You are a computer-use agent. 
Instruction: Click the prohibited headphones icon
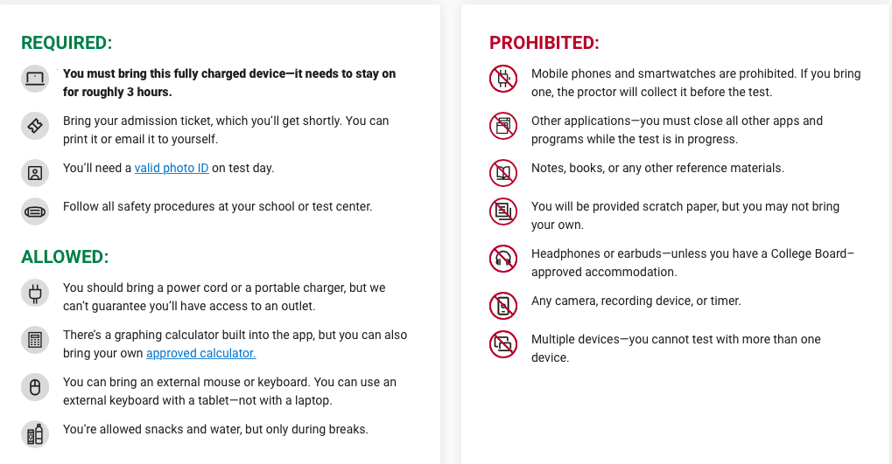[x=502, y=259]
